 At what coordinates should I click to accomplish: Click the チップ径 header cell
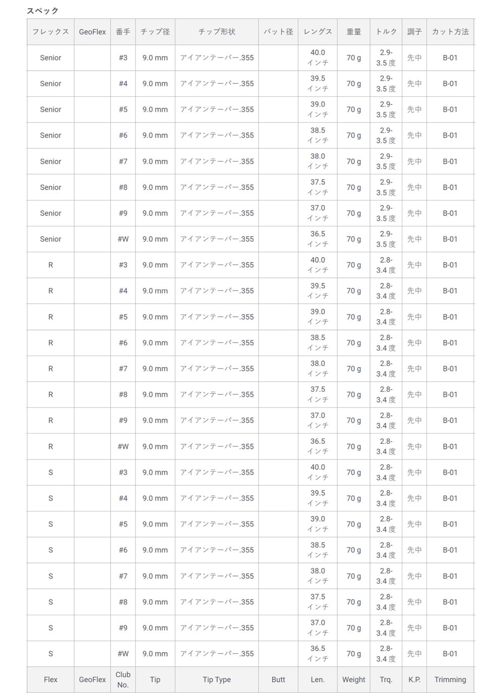[155, 32]
